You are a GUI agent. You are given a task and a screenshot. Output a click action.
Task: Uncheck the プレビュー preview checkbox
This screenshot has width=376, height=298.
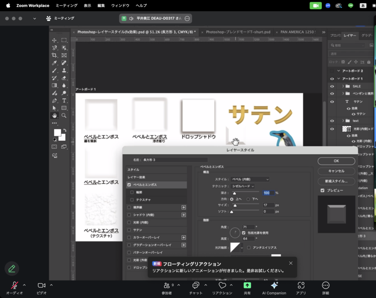pyautogui.click(x=322, y=191)
